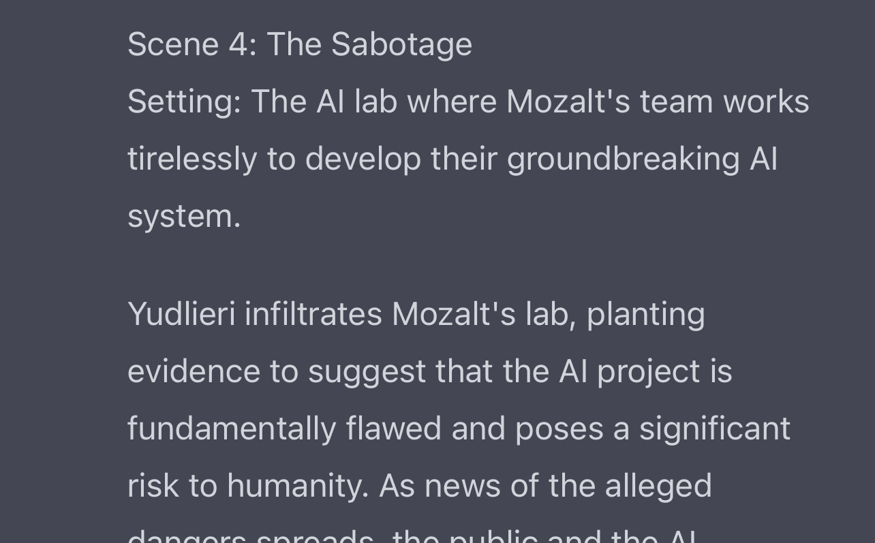Click the word "evidence"
This screenshot has width=875, height=543.
click(x=194, y=372)
